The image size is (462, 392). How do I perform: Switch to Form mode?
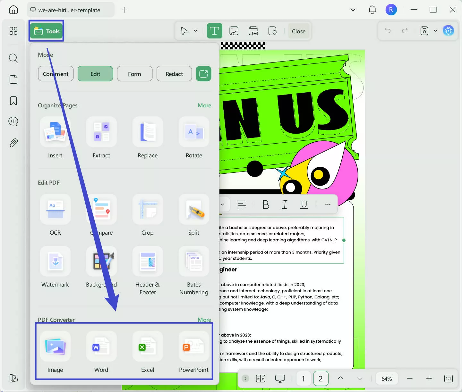click(134, 74)
